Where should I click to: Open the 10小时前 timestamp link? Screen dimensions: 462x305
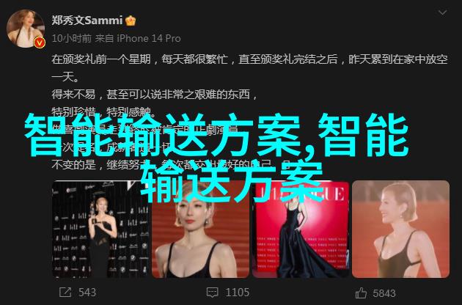coord(72,38)
